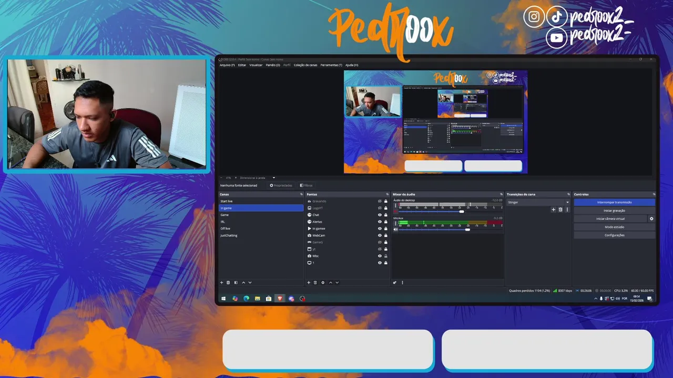Screen dimensions: 673x378
Task: Enable Modo estúdio
Action: (614, 227)
